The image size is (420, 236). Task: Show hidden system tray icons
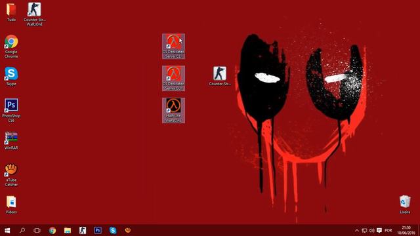pos(357,230)
